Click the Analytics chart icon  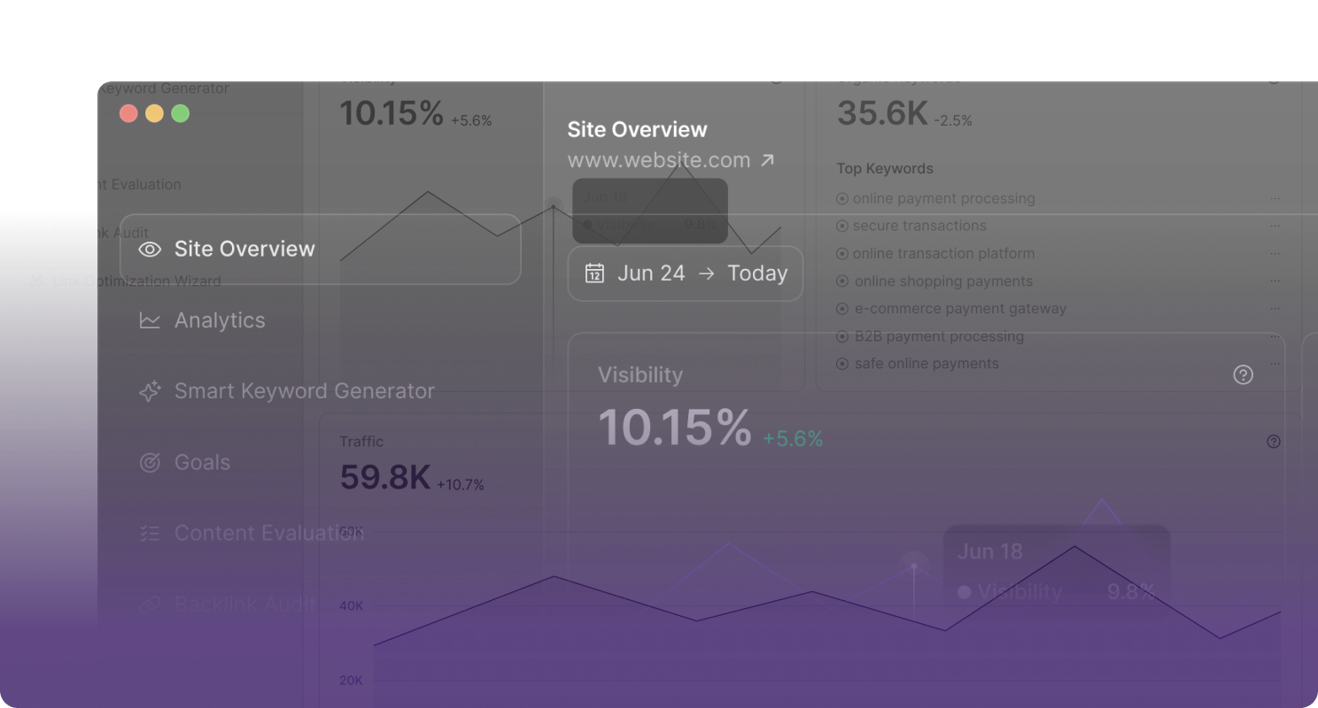click(150, 320)
